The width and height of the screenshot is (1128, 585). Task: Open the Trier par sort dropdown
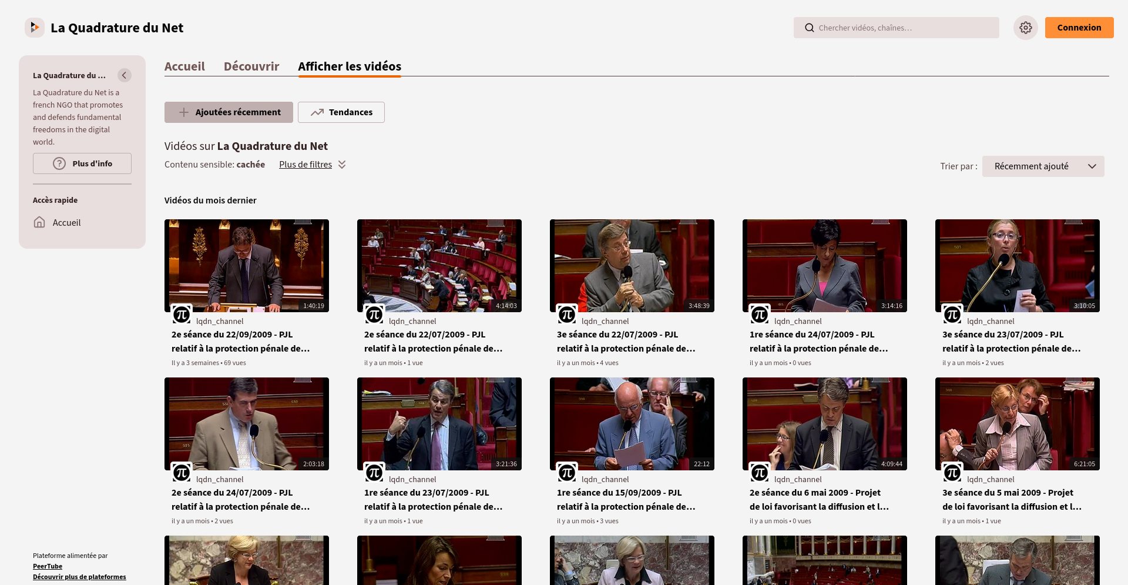[1043, 166]
